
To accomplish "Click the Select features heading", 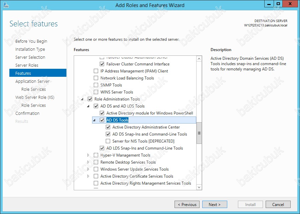I will pyautogui.click(x=33, y=24).
